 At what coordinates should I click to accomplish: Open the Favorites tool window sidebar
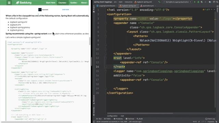[94, 111]
